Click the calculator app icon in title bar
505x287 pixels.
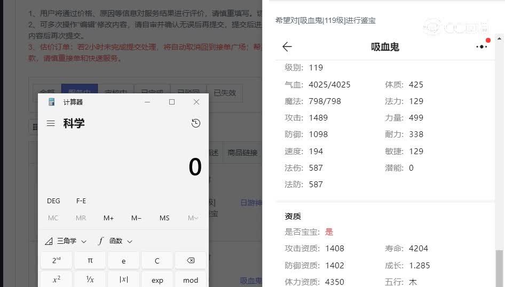52,102
